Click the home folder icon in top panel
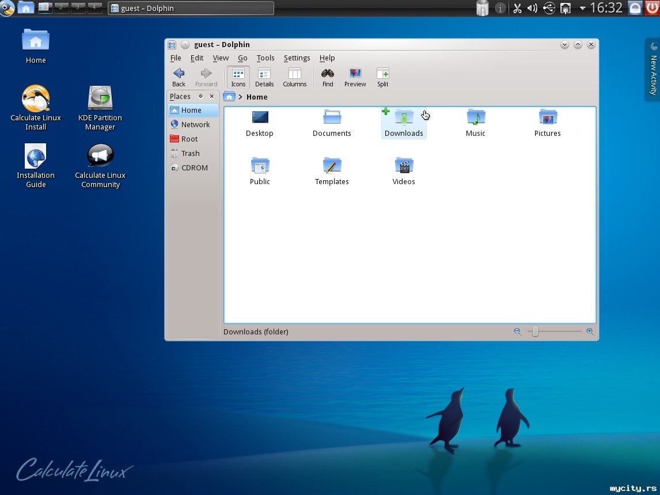This screenshot has height=495, width=660. click(x=26, y=7)
